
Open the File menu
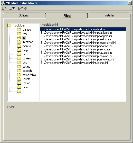click(x=4, y=8)
